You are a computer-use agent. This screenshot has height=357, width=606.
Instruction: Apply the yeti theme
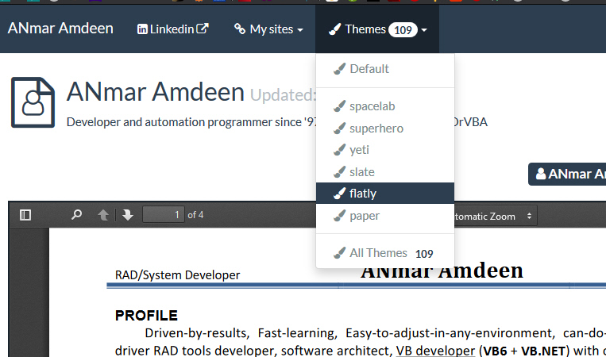click(359, 150)
